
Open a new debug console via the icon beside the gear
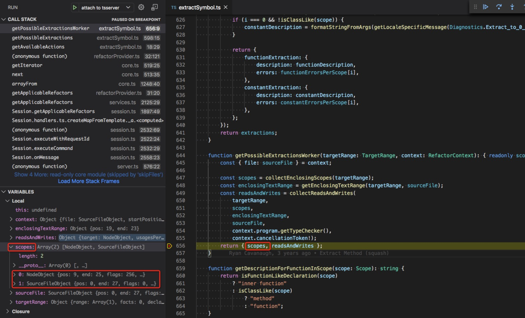[155, 7]
